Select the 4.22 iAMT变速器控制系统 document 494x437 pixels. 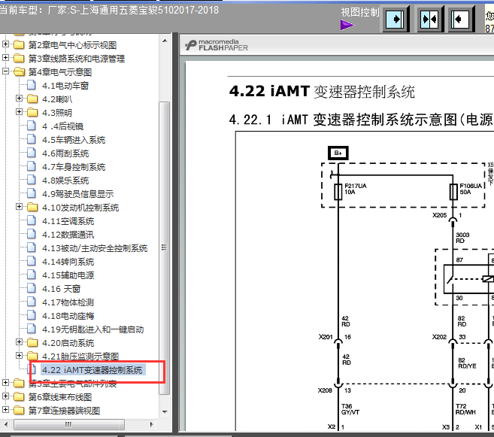click(x=92, y=370)
